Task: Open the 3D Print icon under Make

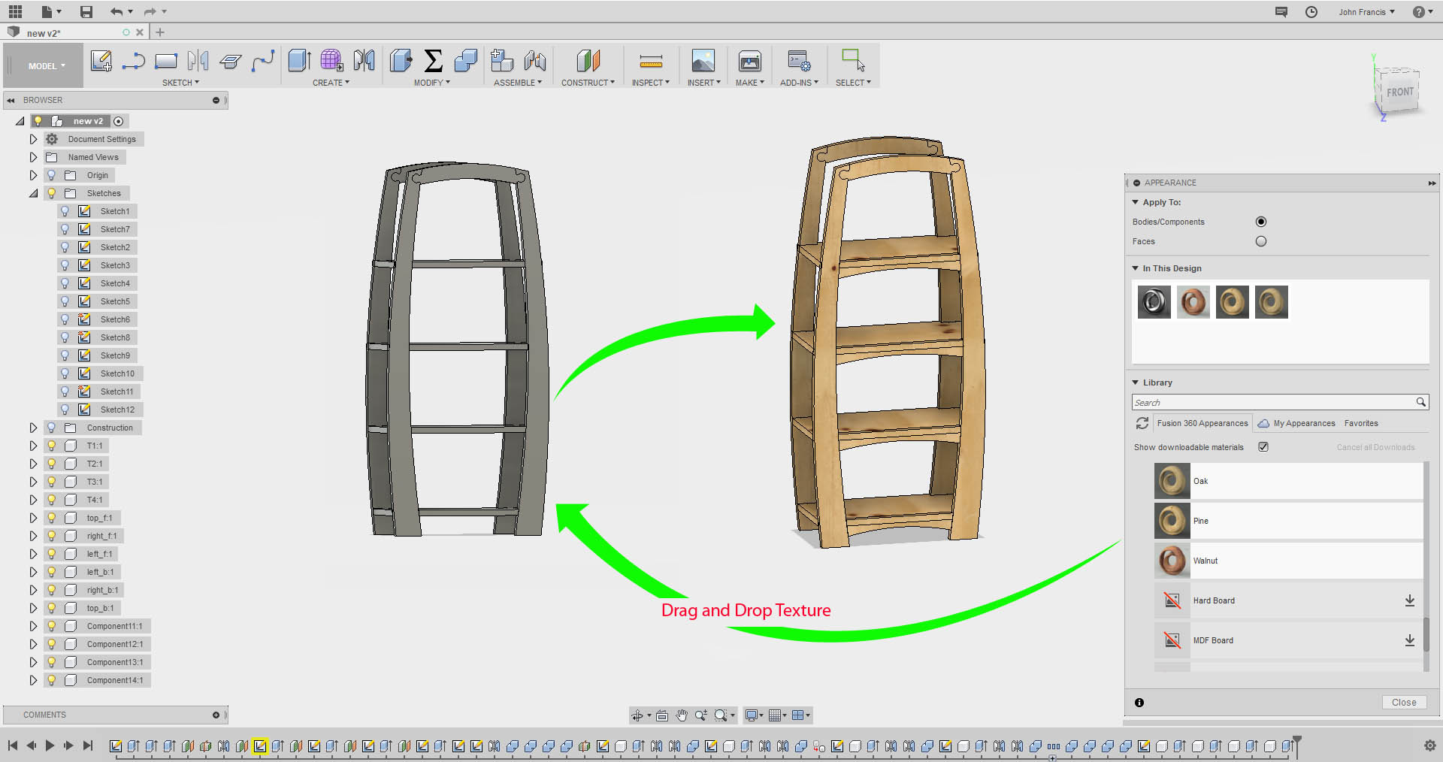Action: (749, 61)
